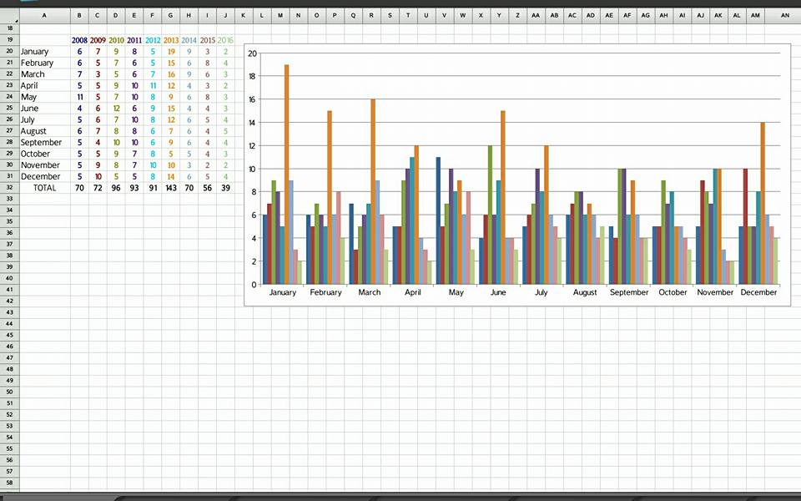Image resolution: width=801 pixels, height=501 pixels.
Task: Select the 2013 year header cell
Action: pyautogui.click(x=171, y=40)
